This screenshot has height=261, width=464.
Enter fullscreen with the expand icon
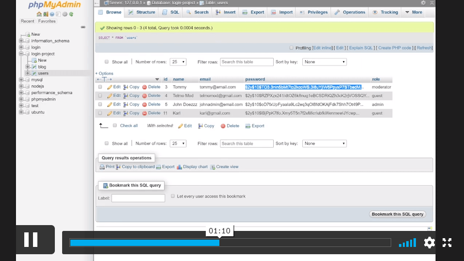pyautogui.click(x=447, y=243)
